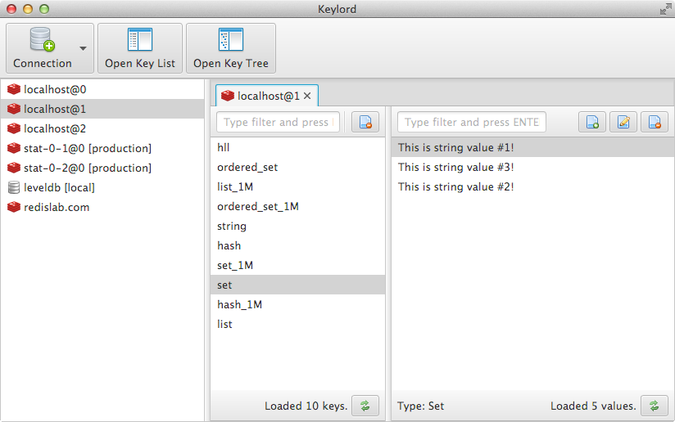
Task: Expand the Connection dropdown arrow
Action: 83,48
